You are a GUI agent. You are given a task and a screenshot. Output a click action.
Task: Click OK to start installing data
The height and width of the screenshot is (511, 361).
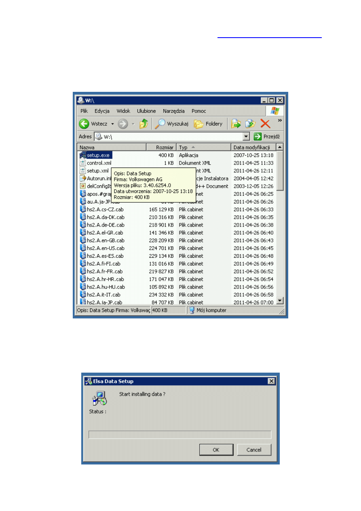tap(216, 450)
